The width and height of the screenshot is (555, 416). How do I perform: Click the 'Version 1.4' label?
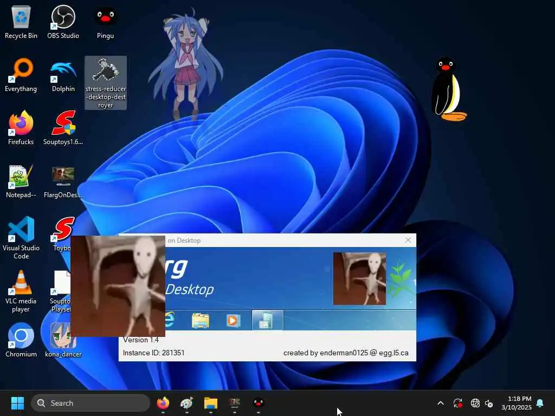[140, 340]
